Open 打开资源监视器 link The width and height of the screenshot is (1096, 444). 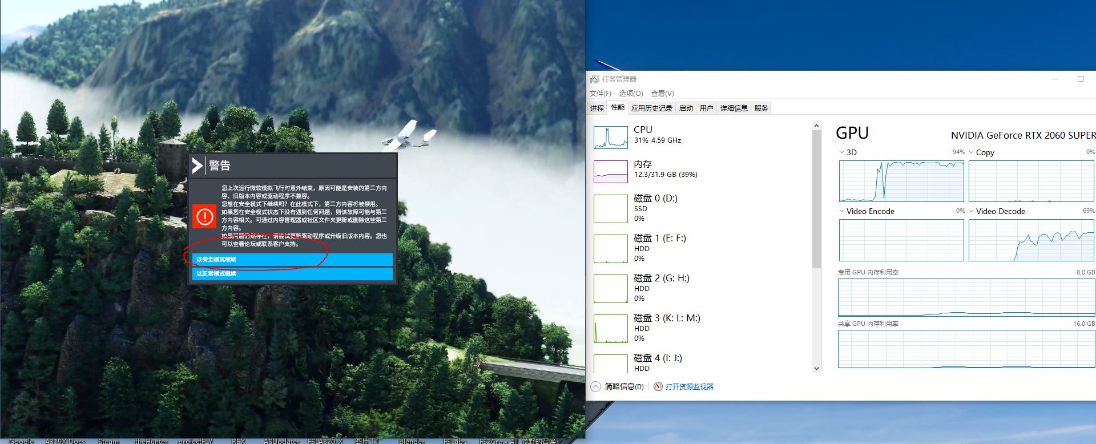[690, 386]
